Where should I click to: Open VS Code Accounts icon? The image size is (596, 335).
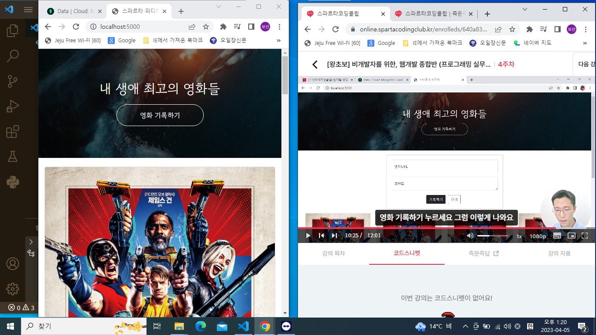13,264
